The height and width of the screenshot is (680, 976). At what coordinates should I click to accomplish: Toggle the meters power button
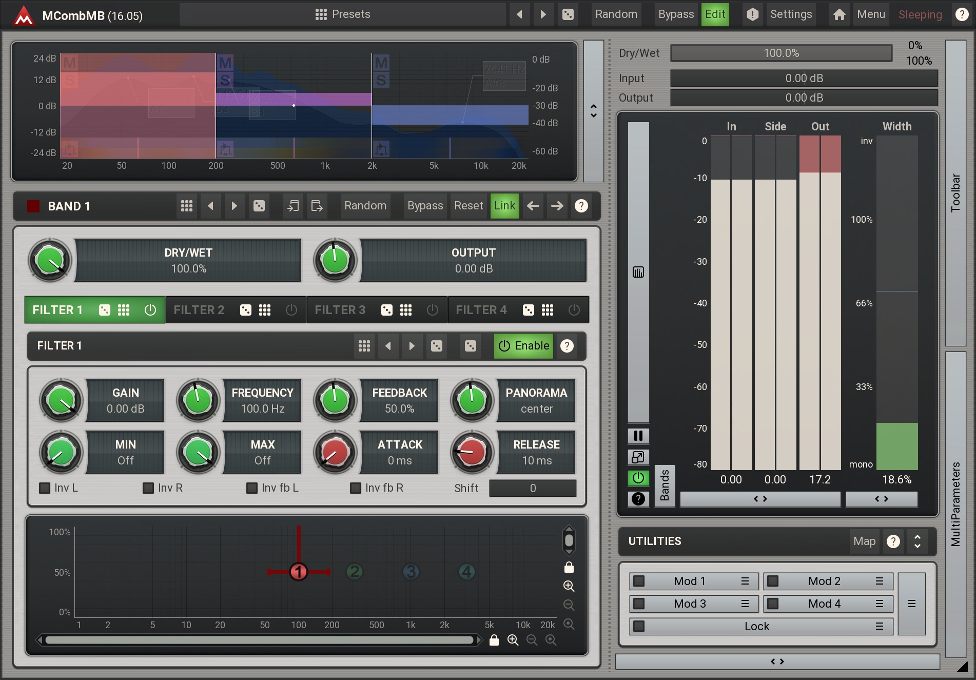(x=638, y=478)
